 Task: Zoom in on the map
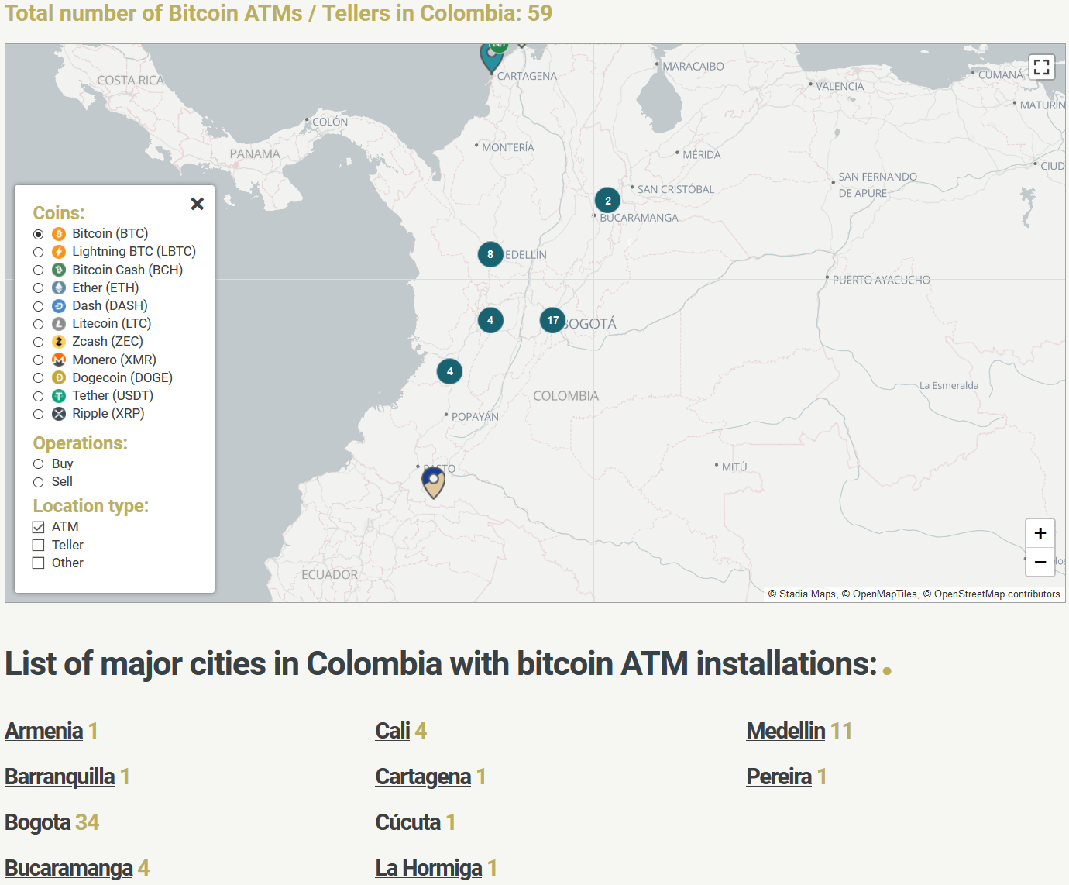[x=1040, y=533]
